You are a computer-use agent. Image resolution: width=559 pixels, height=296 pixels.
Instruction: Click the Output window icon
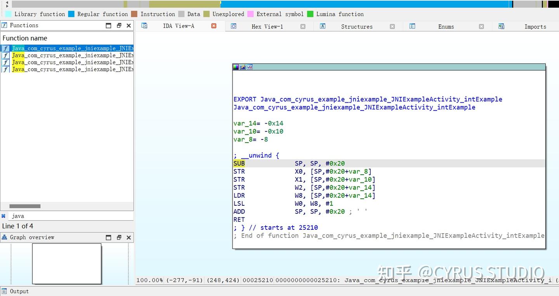tap(4, 291)
